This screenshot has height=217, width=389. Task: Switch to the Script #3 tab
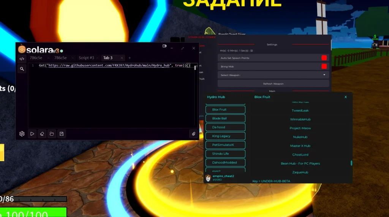pyautogui.click(x=86, y=58)
